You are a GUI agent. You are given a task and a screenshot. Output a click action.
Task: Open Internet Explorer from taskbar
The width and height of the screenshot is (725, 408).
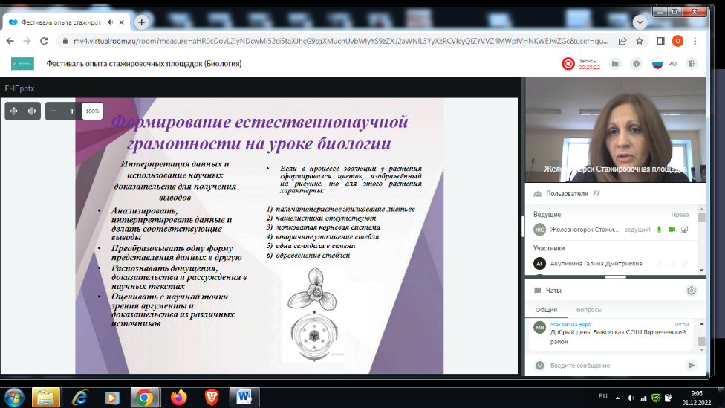[79, 398]
